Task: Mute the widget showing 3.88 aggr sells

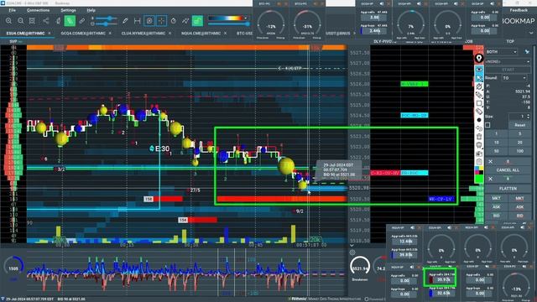Action: tap(382, 3)
